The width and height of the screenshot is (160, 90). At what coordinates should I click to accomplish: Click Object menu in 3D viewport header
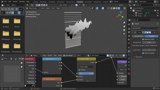pos(58,8)
